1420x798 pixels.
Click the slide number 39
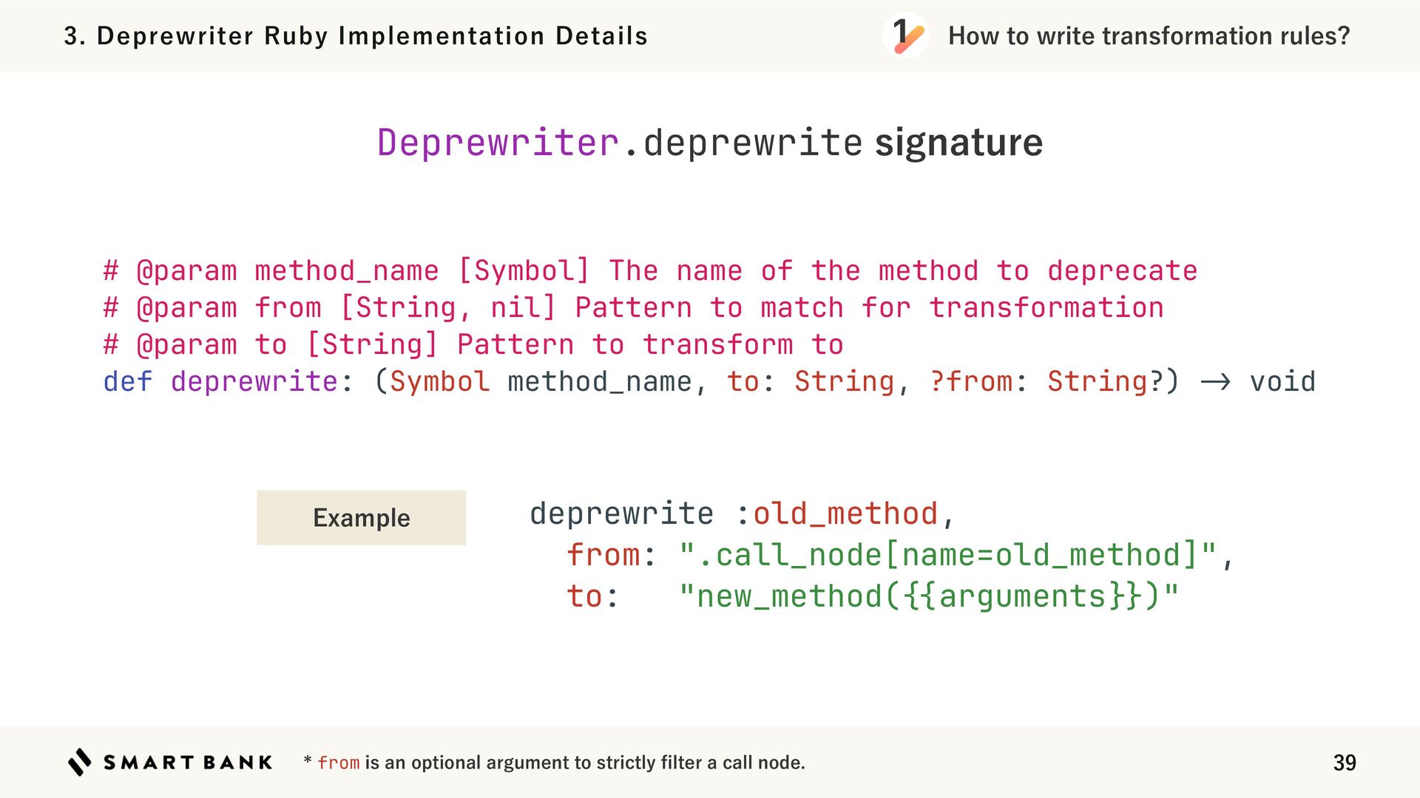(x=1344, y=763)
